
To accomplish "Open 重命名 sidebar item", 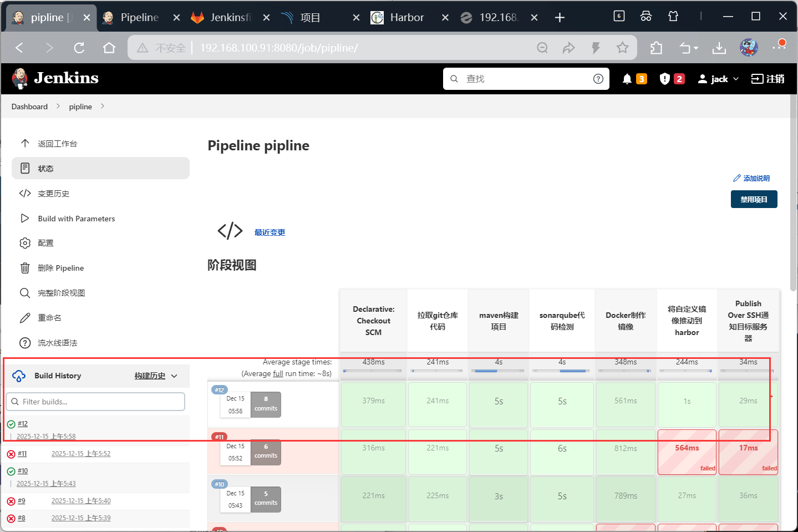I will (100, 318).
